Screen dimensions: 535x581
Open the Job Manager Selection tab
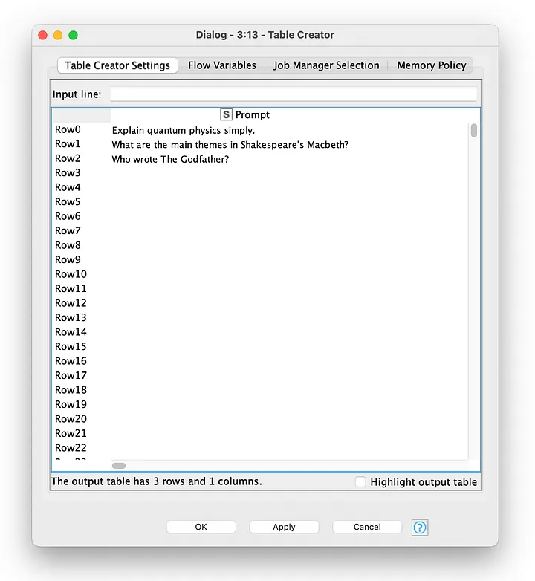click(326, 65)
